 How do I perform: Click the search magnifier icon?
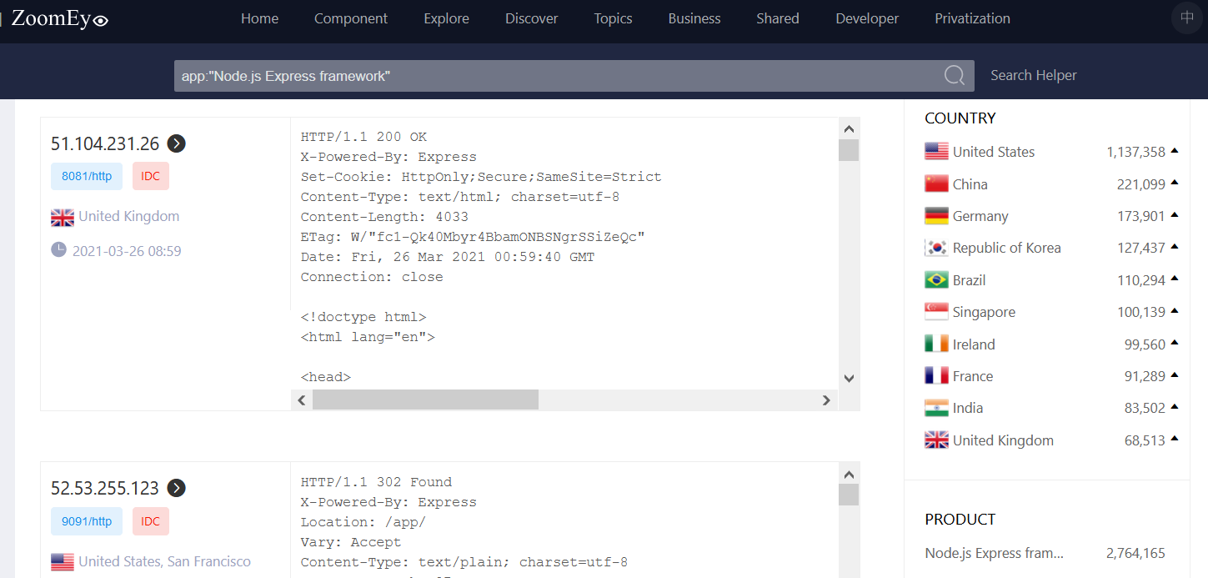tap(953, 75)
